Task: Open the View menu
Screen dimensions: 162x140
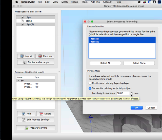Action: tap(55, 2)
